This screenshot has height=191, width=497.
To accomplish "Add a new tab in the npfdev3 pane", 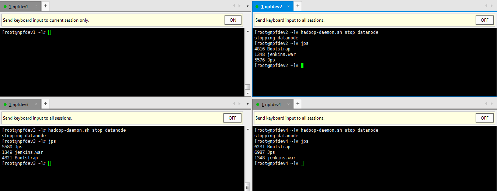I will [x=45, y=104].
